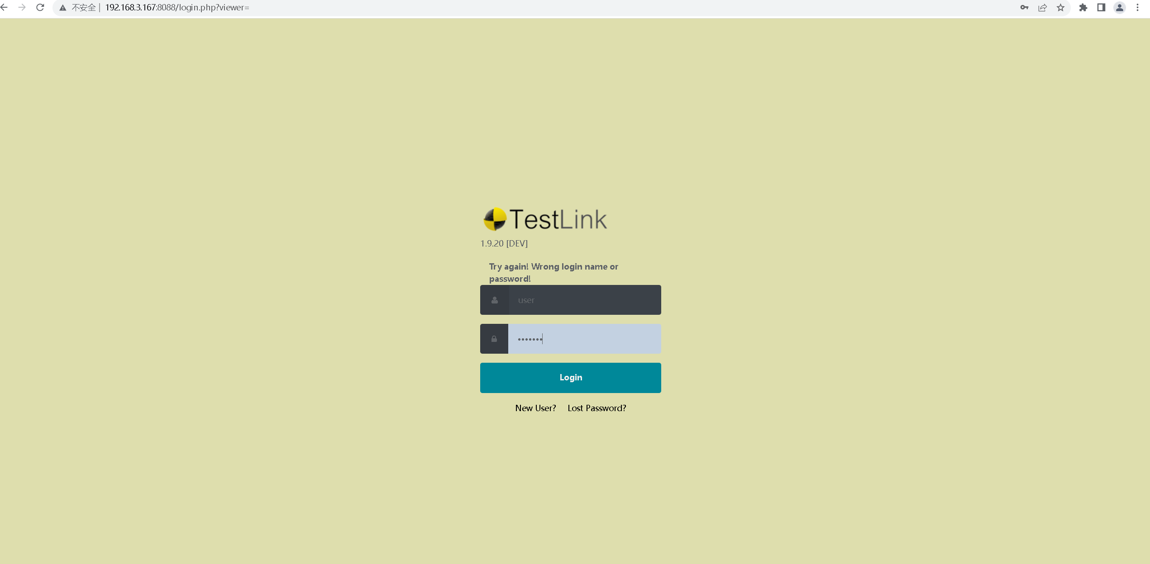Reload the login page
This screenshot has width=1150, height=564.
pyautogui.click(x=40, y=7)
